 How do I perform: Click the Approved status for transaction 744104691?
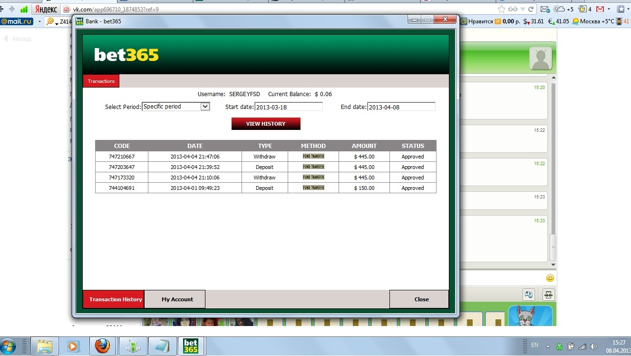(413, 188)
